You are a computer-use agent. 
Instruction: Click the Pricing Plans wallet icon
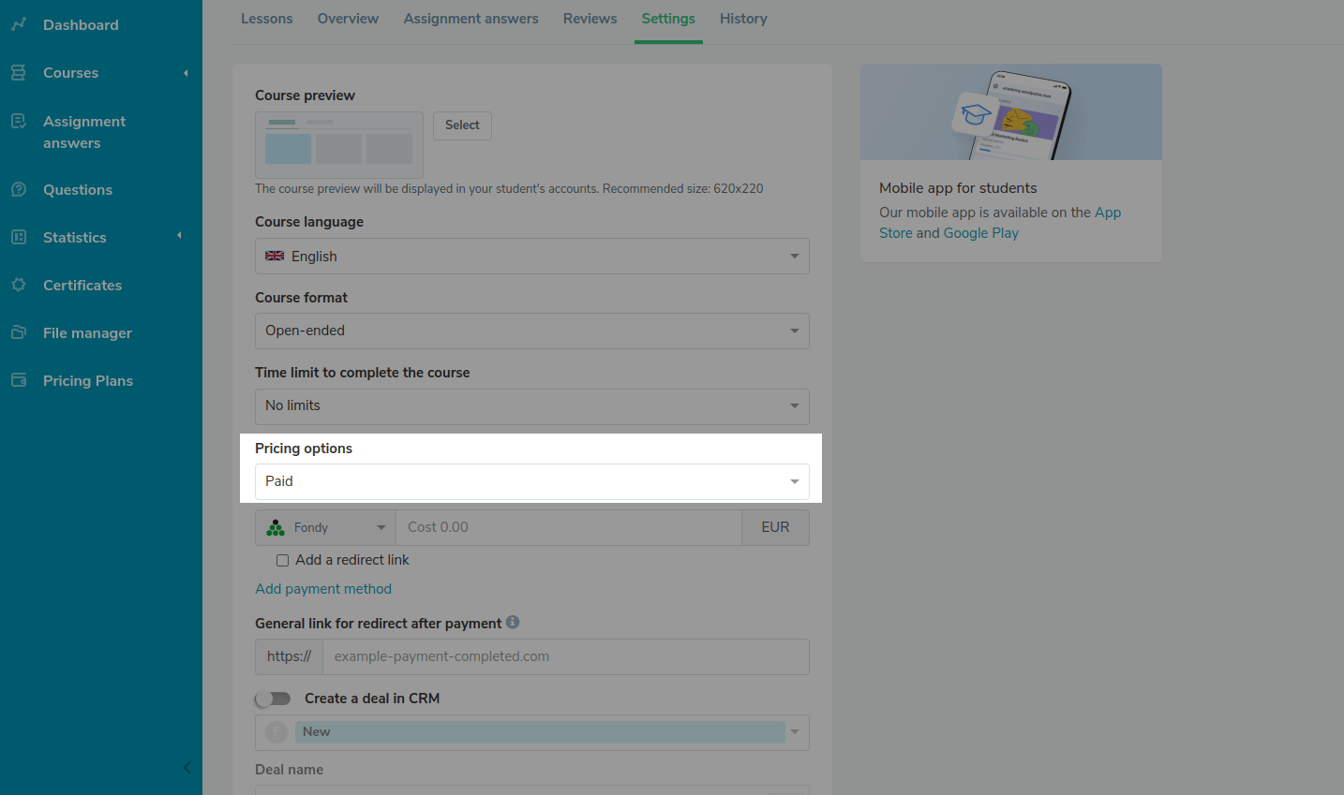[x=19, y=380]
